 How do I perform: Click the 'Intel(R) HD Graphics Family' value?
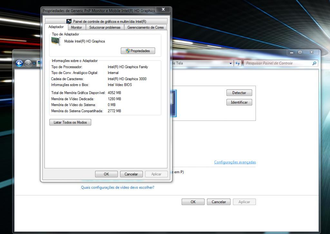128,67
